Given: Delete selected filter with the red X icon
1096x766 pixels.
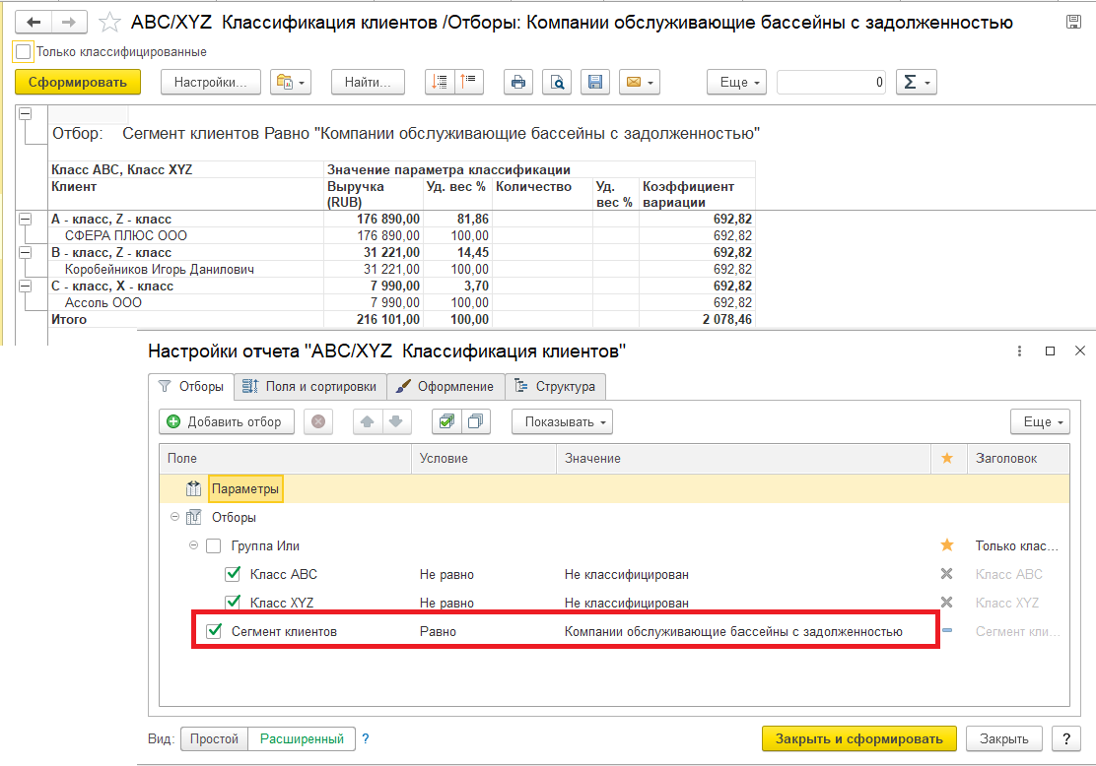Looking at the screenshot, I should (x=317, y=422).
